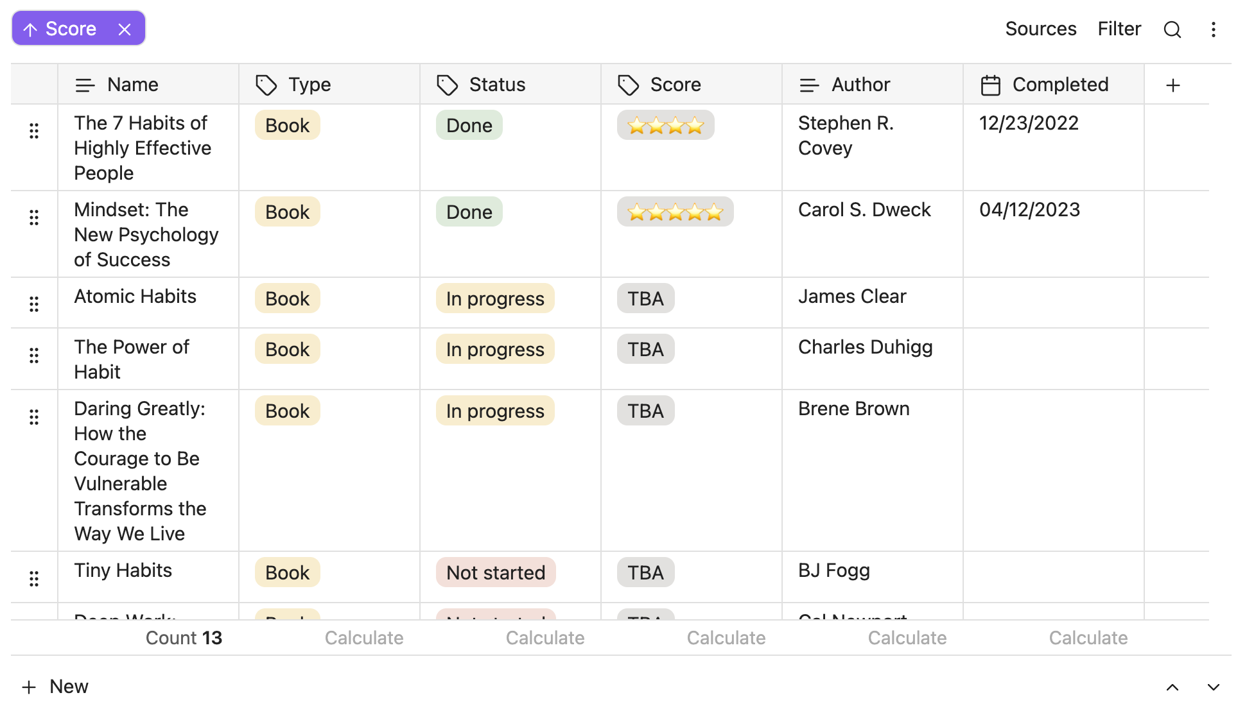1238x720 pixels.
Task: Click the Completed column calendar icon
Action: pos(990,85)
